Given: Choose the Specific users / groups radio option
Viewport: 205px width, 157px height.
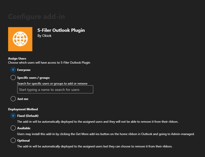Looking at the screenshot, I should point(13,77).
